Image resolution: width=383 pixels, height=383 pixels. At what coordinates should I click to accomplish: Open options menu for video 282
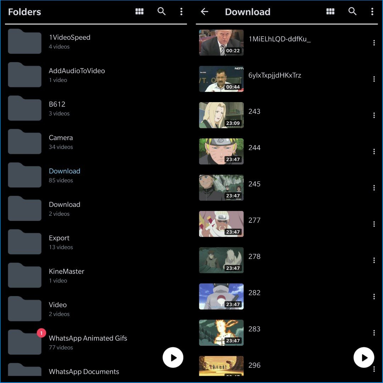pos(374,296)
